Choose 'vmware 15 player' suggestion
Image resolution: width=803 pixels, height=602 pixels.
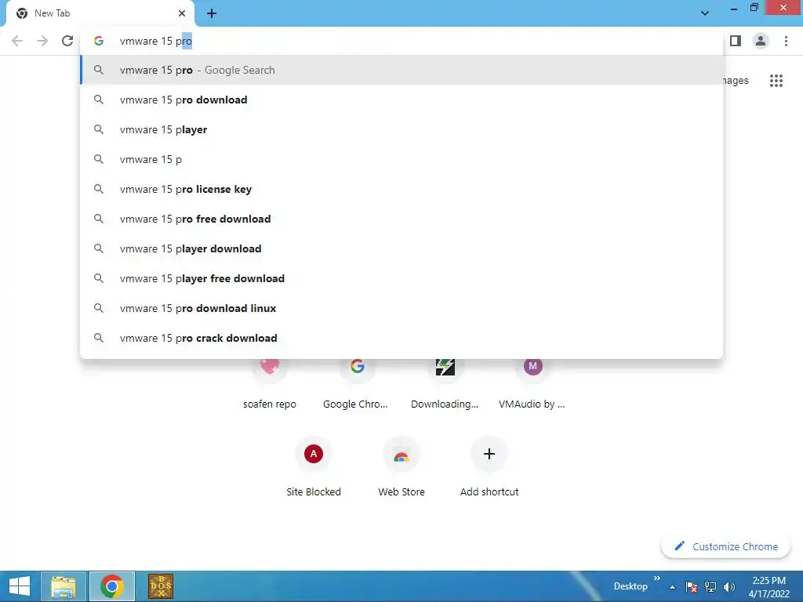tap(401, 129)
